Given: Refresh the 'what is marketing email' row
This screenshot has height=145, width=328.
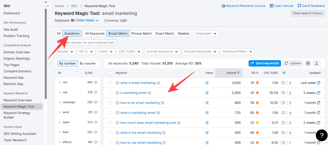Looking at the screenshot, I should click(x=319, y=113).
